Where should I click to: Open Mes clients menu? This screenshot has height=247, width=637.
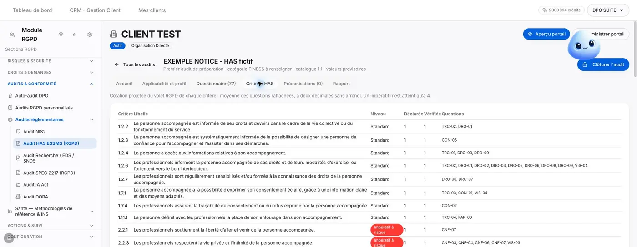152,10
